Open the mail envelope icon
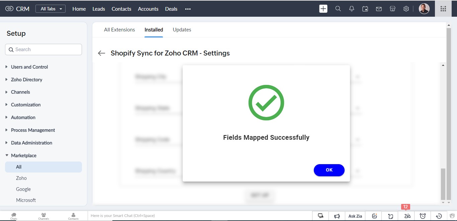The height and width of the screenshot is (221, 457). 379,9
